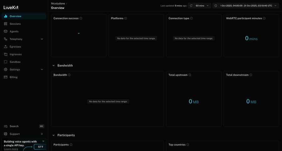The width and height of the screenshot is (282, 151).
Task: Click 'Last updated 9 mins ago' text
Action: [x=173, y=6]
